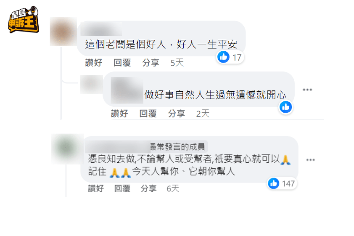Open the 17 likes reaction icon
The width and height of the screenshot is (354, 236).
(x=230, y=57)
